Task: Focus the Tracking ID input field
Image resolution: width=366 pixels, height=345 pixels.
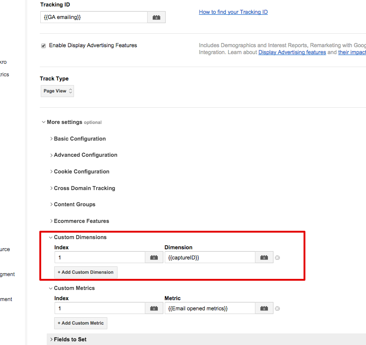Action: click(x=94, y=17)
